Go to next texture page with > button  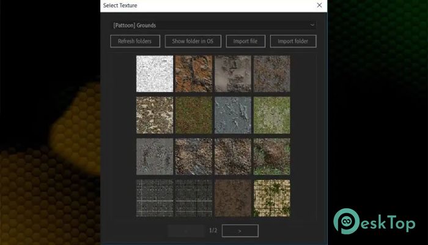[x=240, y=231]
